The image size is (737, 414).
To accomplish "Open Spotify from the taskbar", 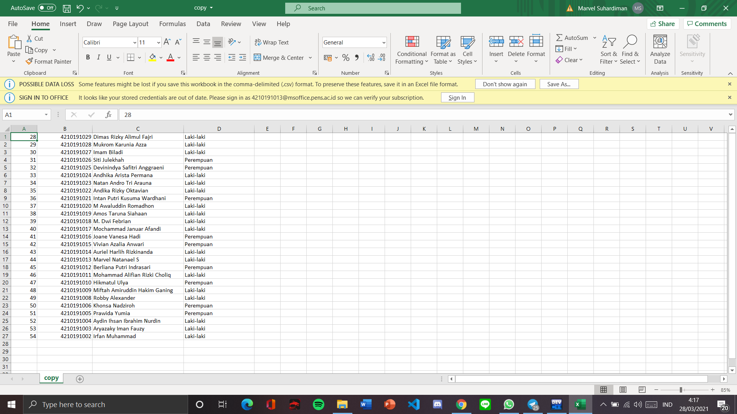I will click(x=318, y=404).
